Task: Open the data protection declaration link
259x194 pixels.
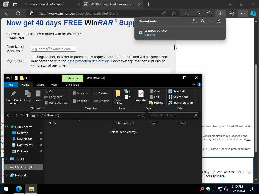Action: (88, 61)
